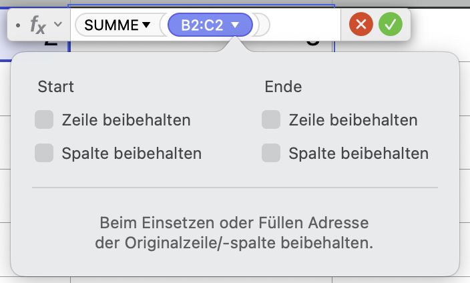The height and width of the screenshot is (283, 470).
Task: Enable Spalte beibehalten checkbox under Ende
Action: point(271,153)
